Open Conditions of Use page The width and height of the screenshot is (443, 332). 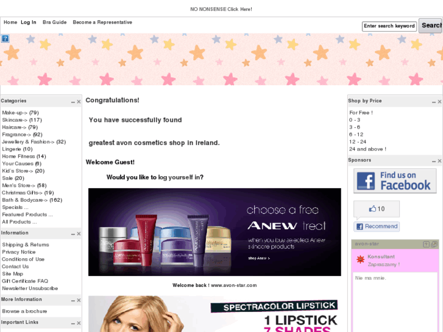click(x=23, y=260)
